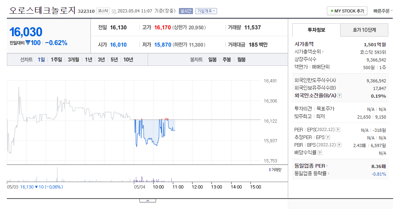Click the calendar clock icon beside the date
The height and width of the screenshot is (209, 404).
[x=114, y=11]
